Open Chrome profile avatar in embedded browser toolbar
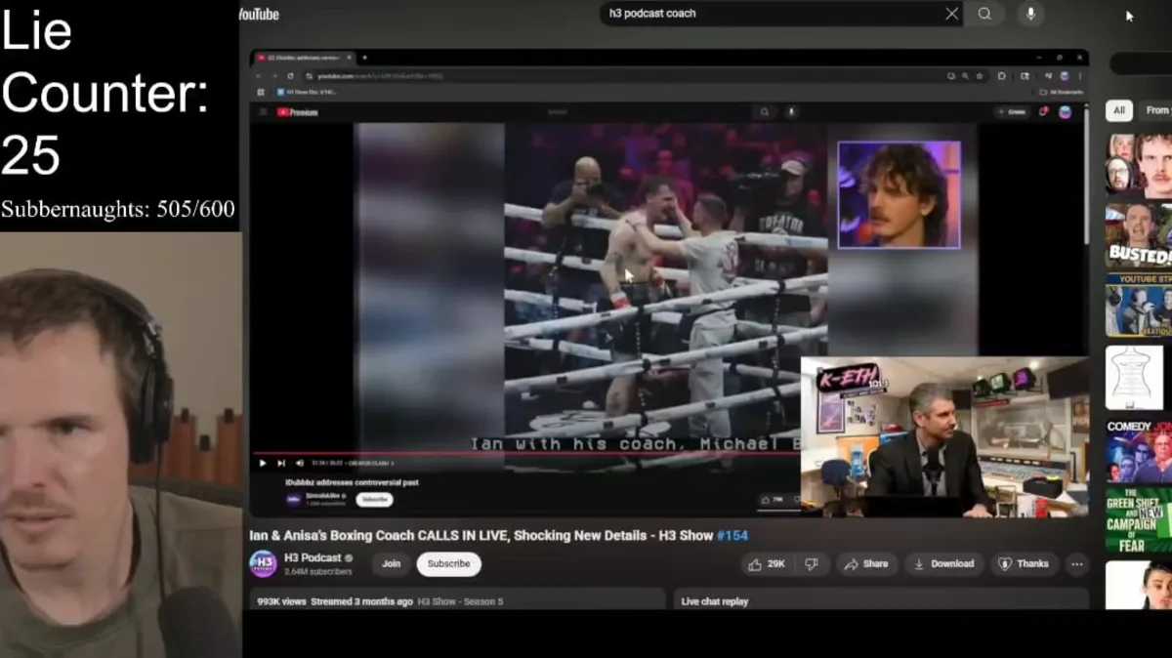1172x658 pixels. [1066, 76]
